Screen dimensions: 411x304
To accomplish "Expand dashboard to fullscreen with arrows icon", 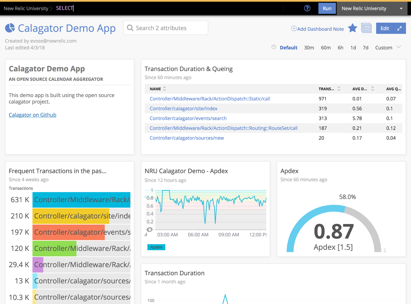I will tap(399, 28).
